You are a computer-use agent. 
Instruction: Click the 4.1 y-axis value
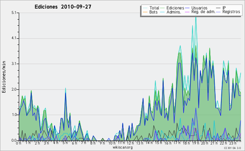[14, 38]
